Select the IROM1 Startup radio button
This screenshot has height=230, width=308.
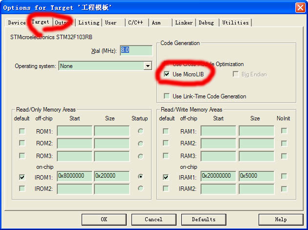141,177
